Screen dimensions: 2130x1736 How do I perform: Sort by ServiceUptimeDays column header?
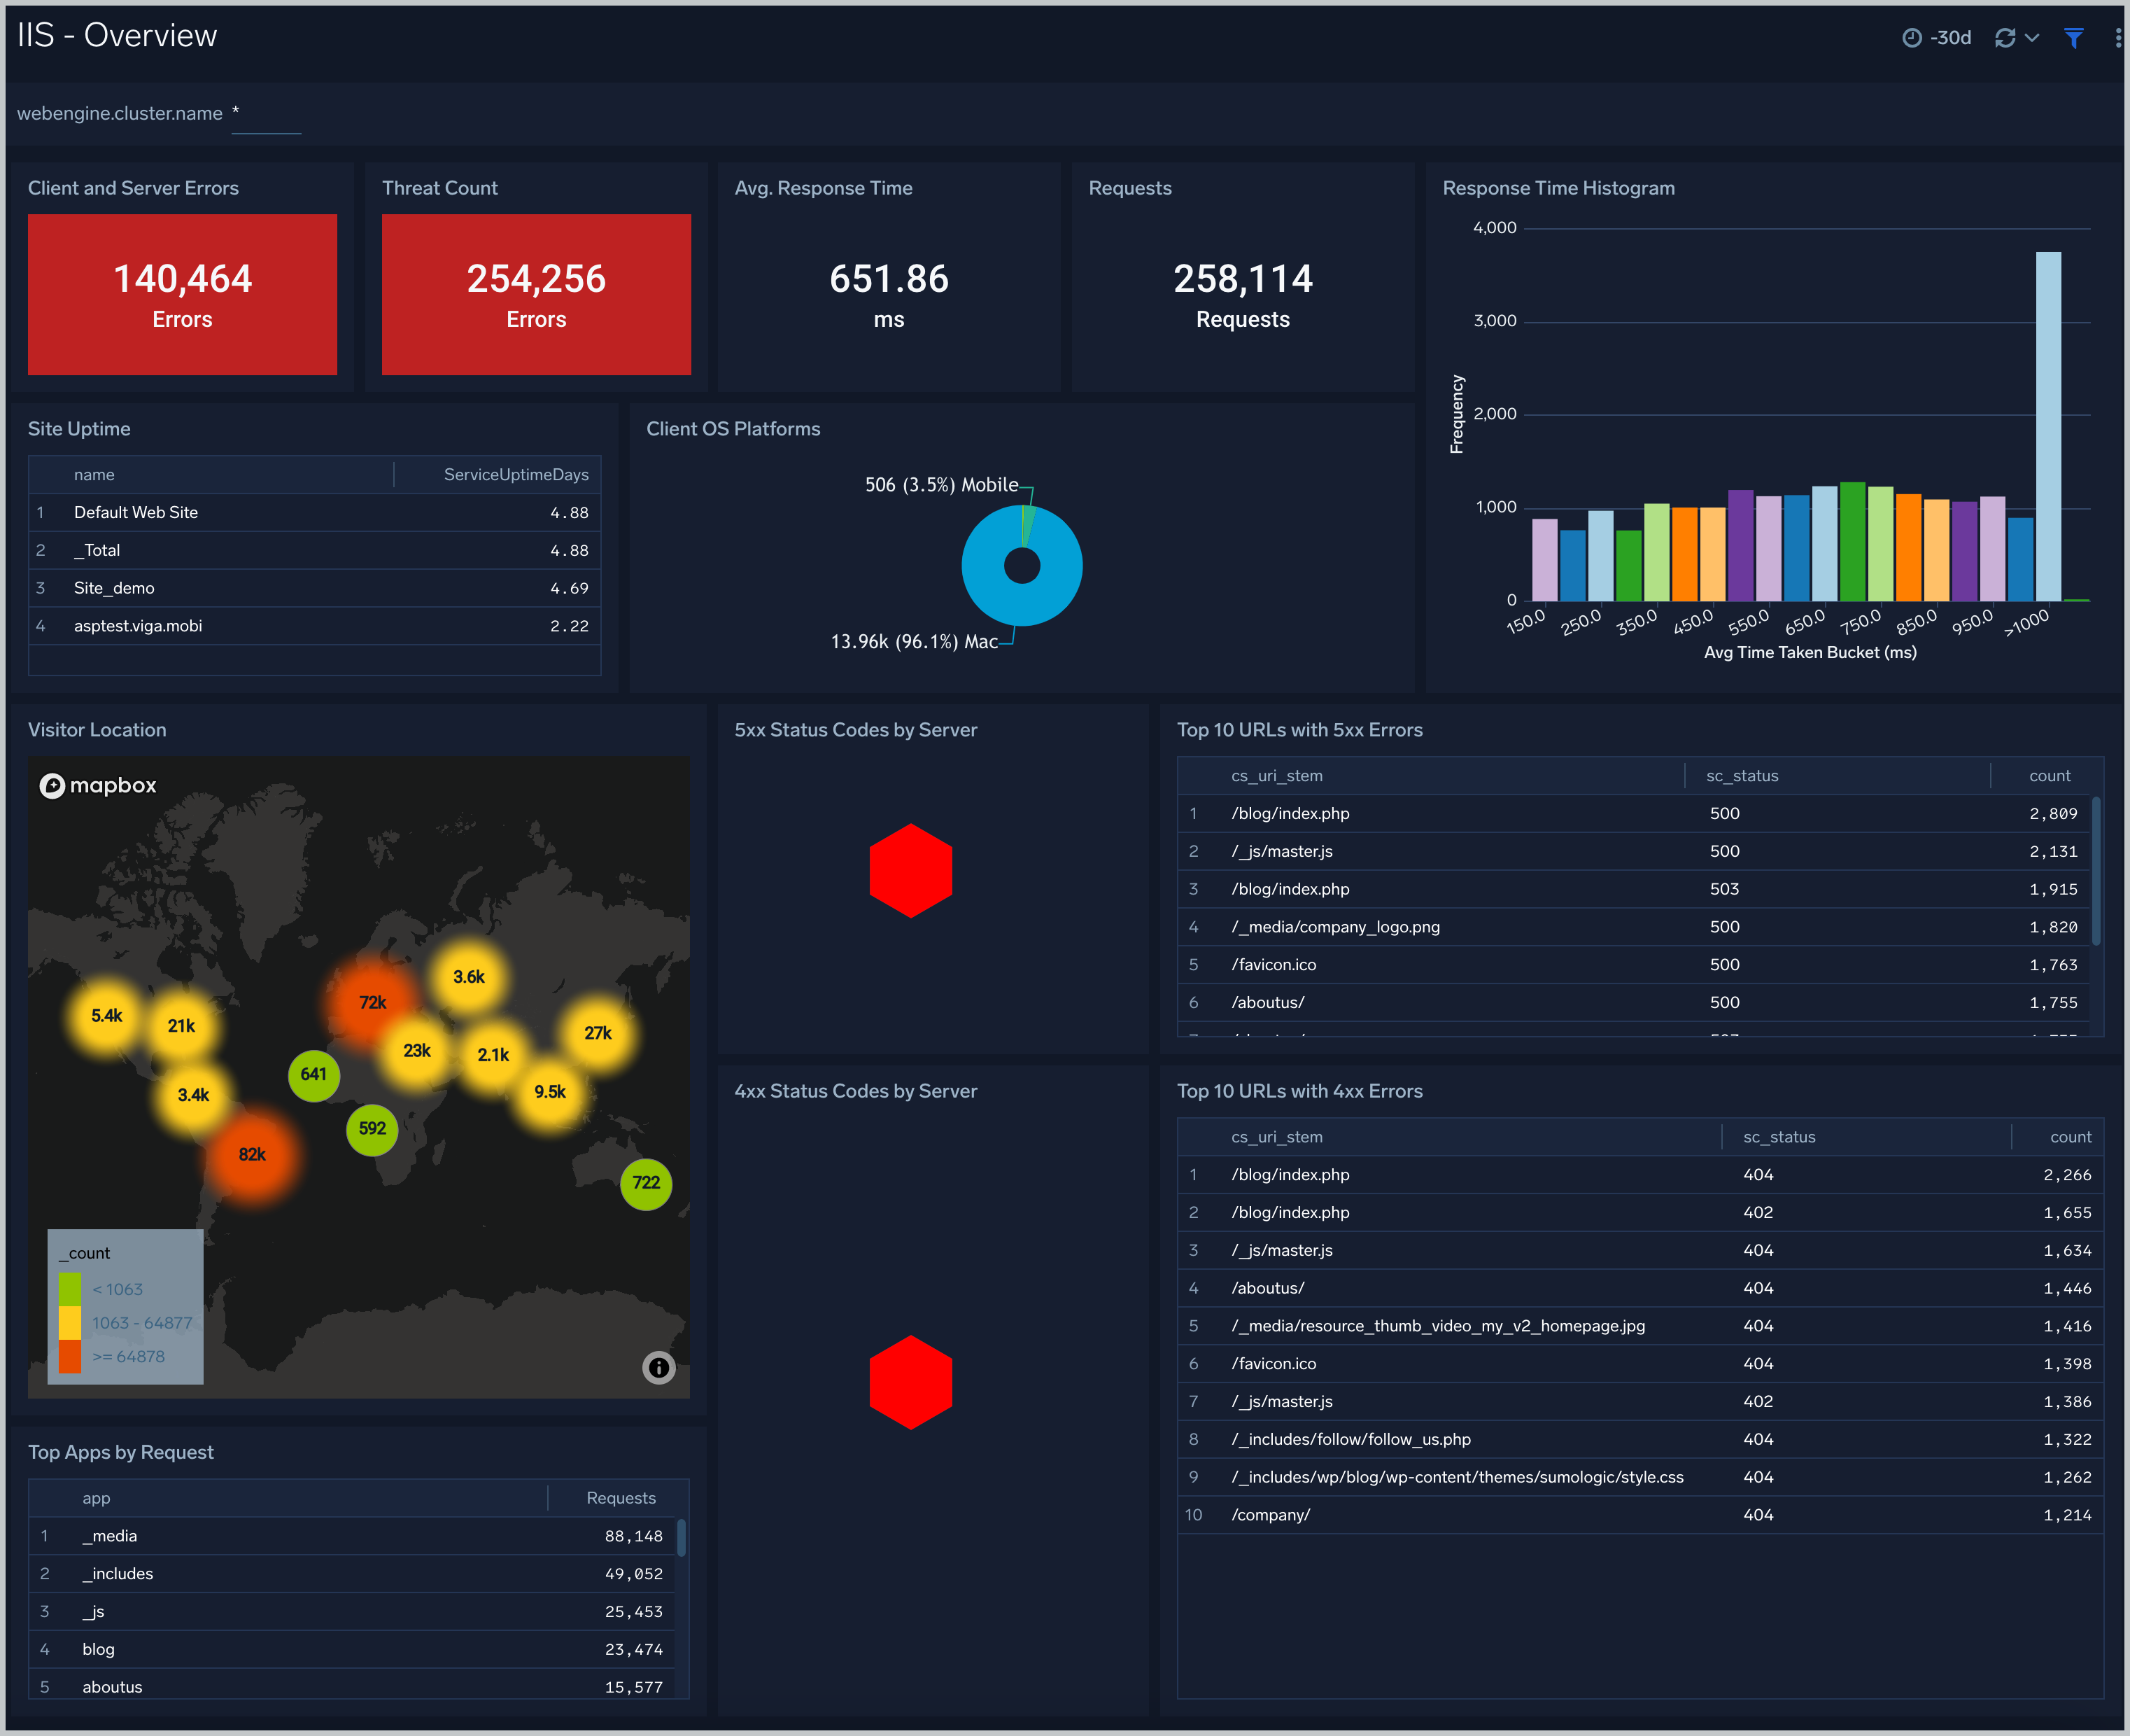coord(516,475)
